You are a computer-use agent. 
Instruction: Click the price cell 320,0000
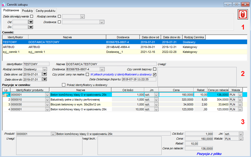176,100
